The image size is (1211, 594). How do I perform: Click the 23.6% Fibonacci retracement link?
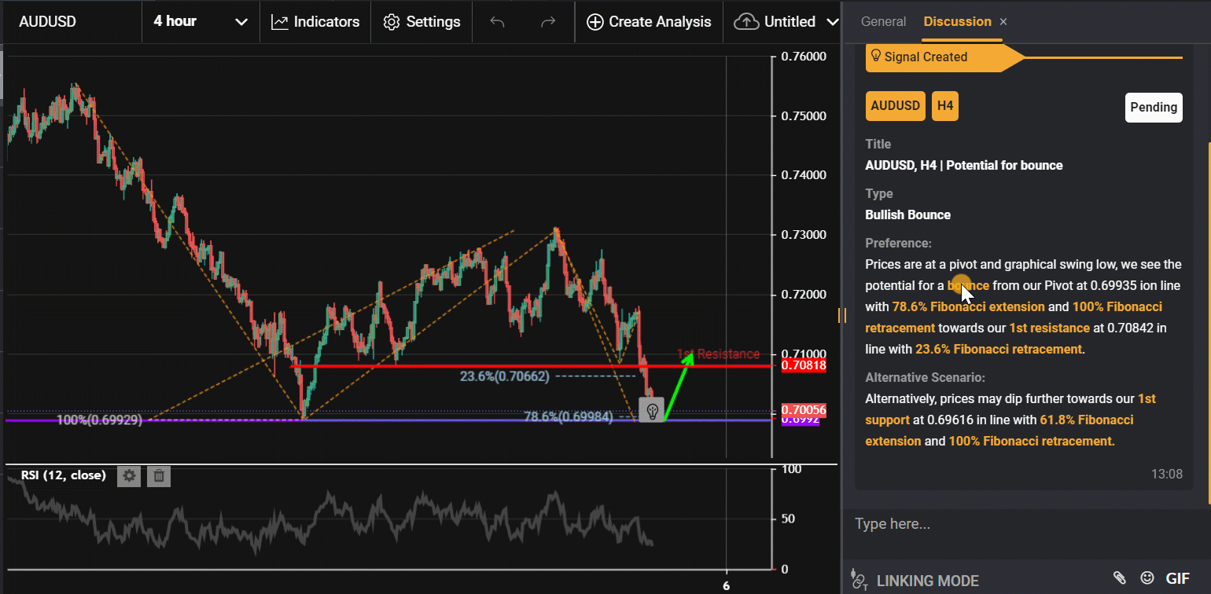click(x=999, y=349)
